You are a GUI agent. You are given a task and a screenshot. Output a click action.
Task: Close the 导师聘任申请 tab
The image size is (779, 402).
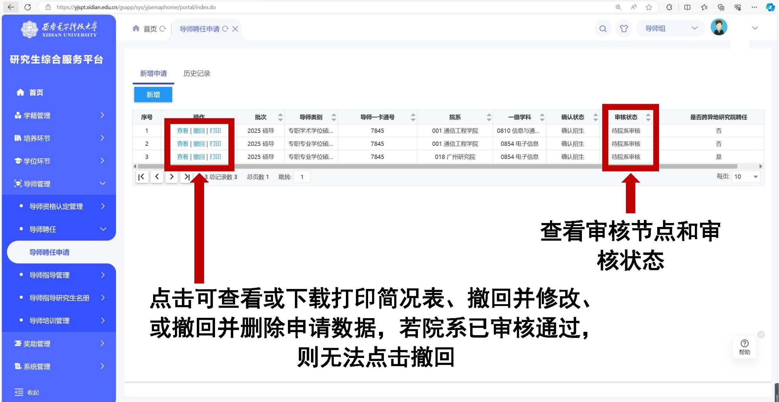pos(235,29)
